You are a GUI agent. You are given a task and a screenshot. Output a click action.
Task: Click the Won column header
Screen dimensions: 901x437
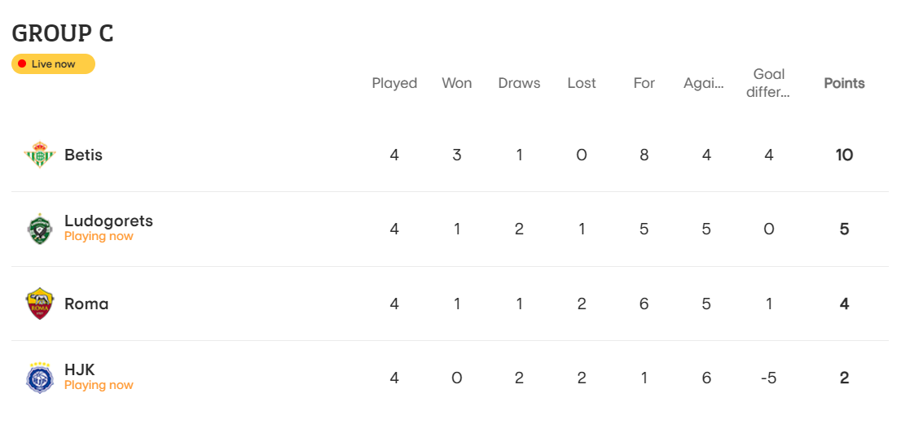(457, 83)
